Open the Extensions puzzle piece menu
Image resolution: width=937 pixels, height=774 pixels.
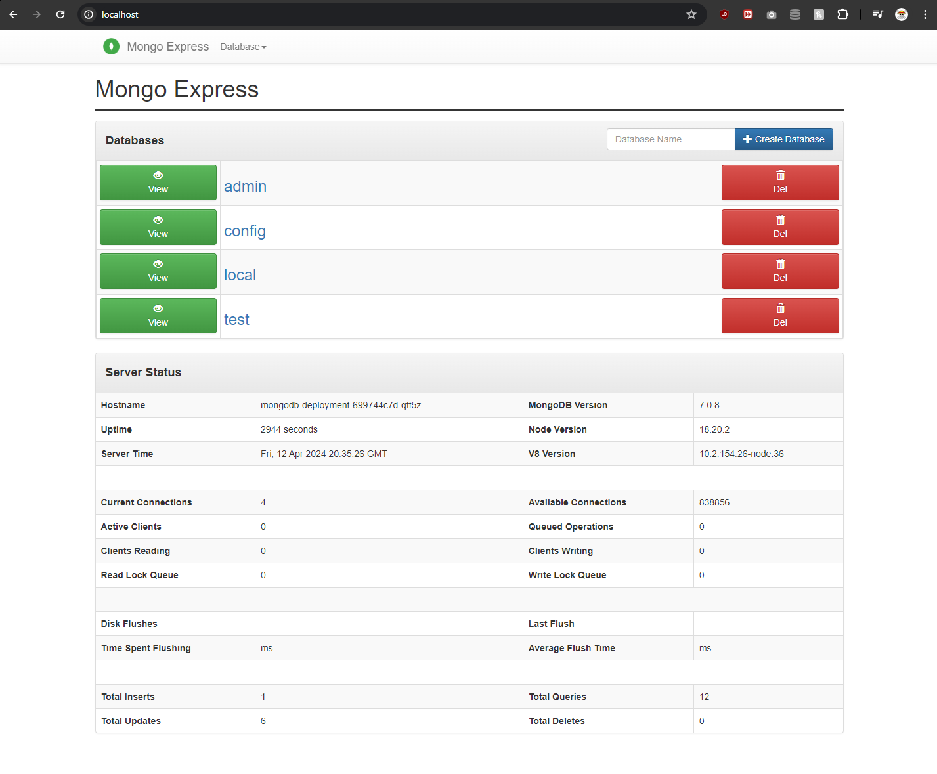(x=842, y=14)
